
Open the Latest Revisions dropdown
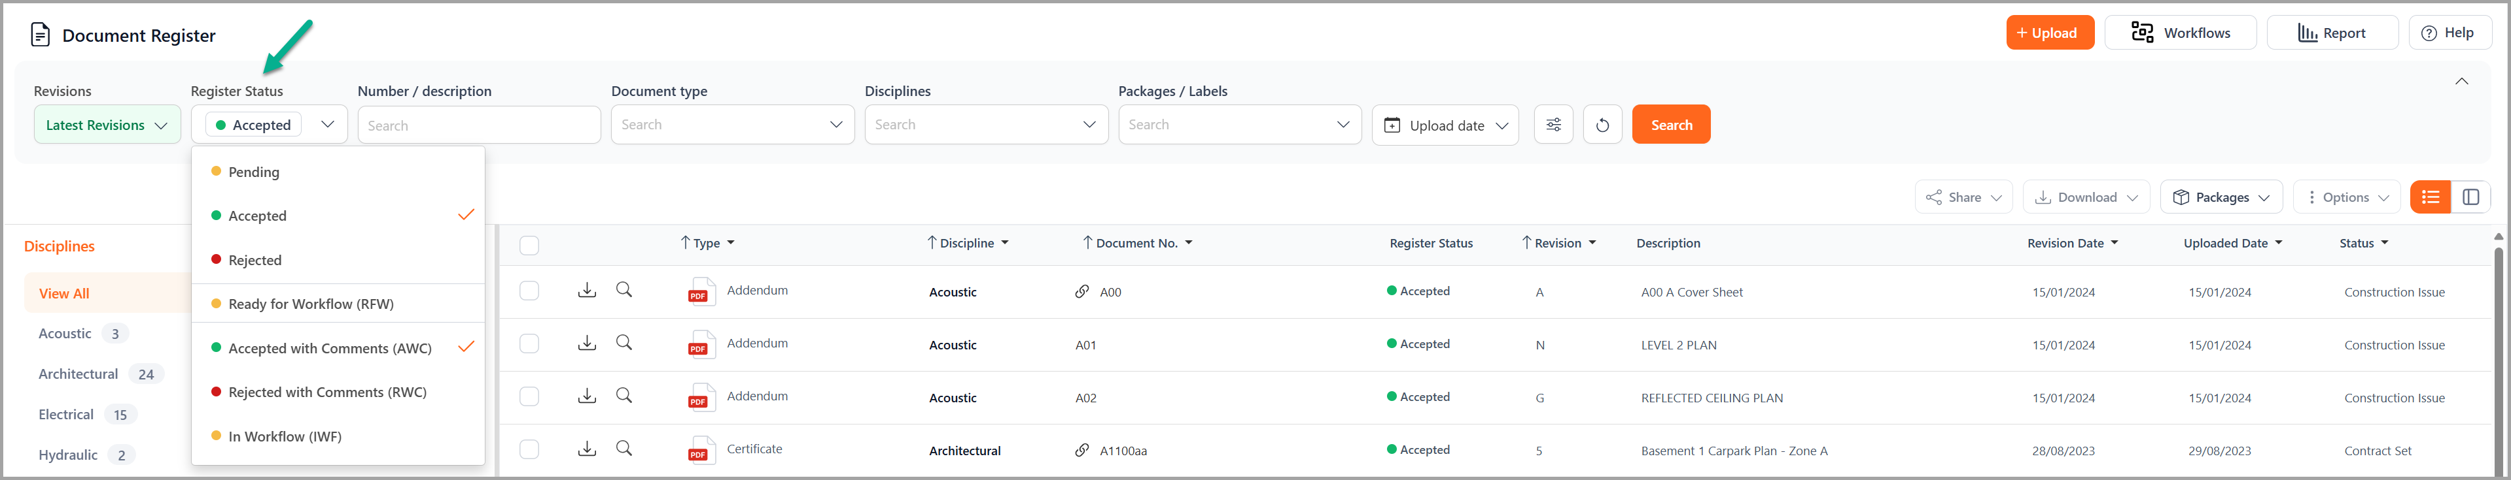(x=107, y=125)
